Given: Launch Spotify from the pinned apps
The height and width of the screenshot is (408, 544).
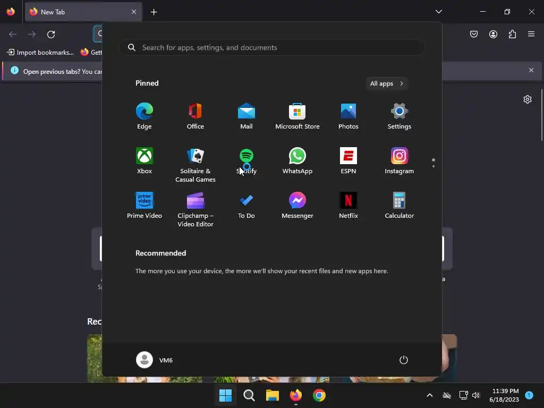Looking at the screenshot, I should 246,160.
